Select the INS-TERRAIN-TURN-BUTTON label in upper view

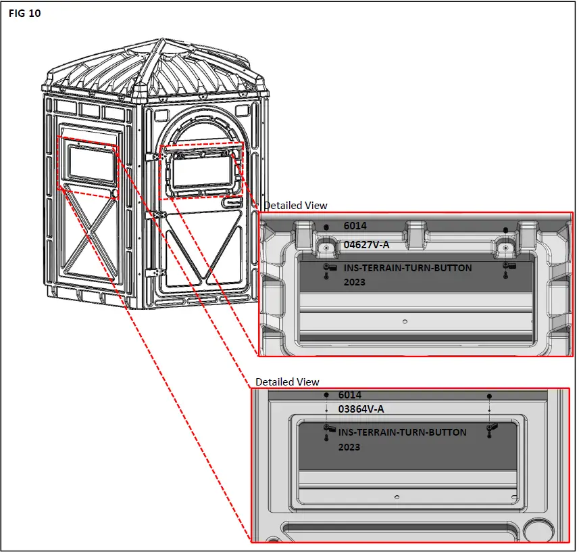click(408, 268)
